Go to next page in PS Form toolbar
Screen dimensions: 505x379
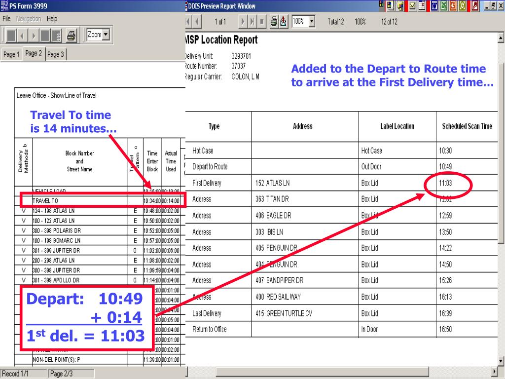point(34,36)
